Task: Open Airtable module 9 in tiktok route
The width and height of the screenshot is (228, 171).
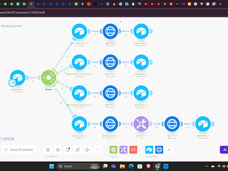Action: click(141, 62)
